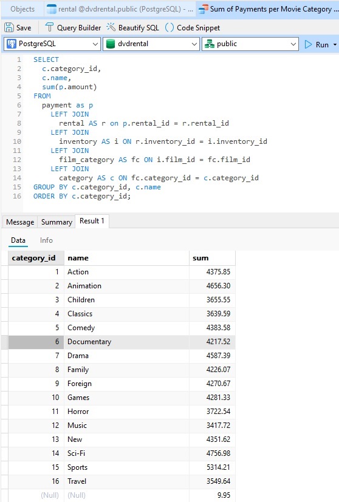The image size is (339, 502).
Task: Click sum(p.amount) in SQL editor
Action: click(69, 87)
